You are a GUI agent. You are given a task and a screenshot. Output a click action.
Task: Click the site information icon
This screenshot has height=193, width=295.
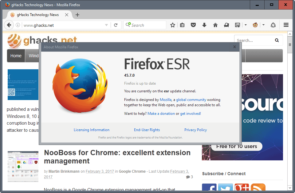click(18, 25)
